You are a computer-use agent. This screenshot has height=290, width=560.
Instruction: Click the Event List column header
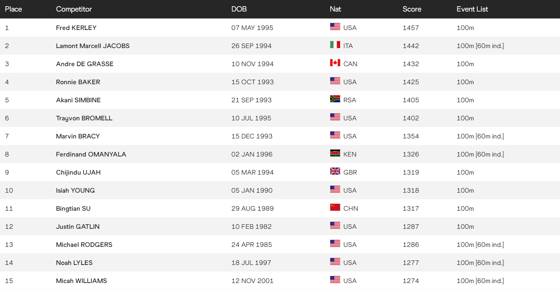pos(472,9)
